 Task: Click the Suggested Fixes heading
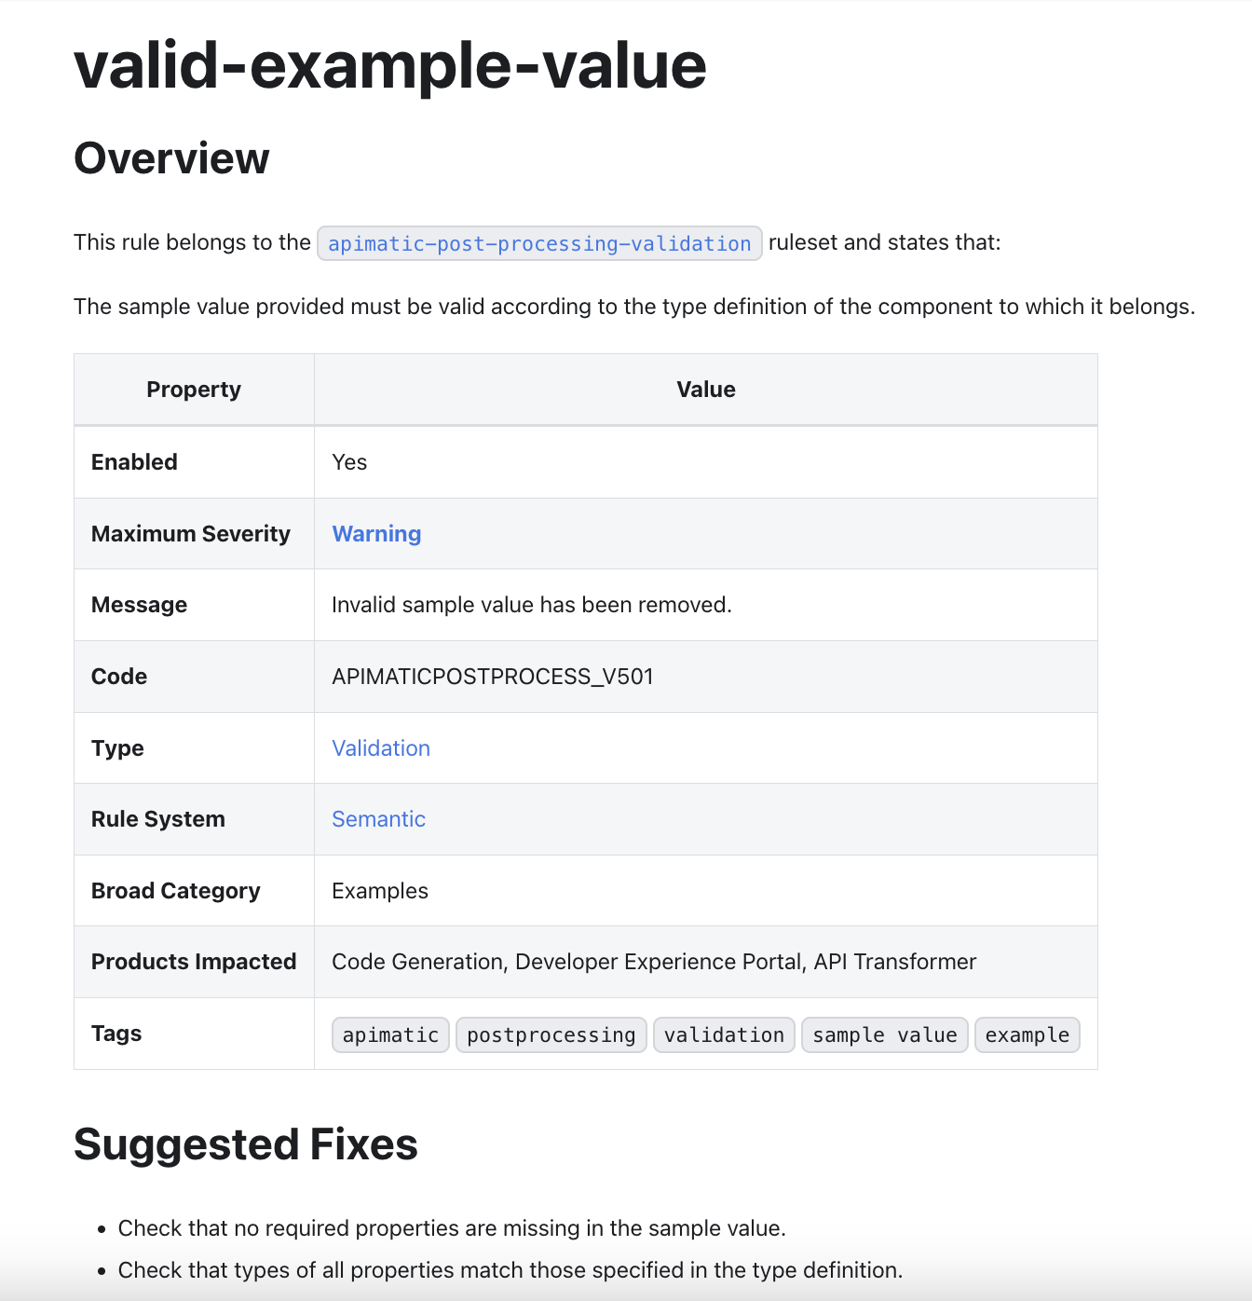click(246, 1144)
